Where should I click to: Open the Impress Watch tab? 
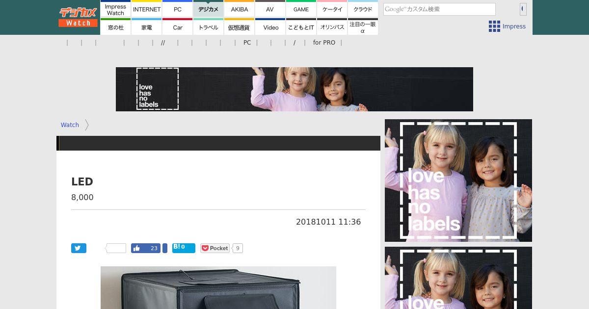(x=115, y=9)
